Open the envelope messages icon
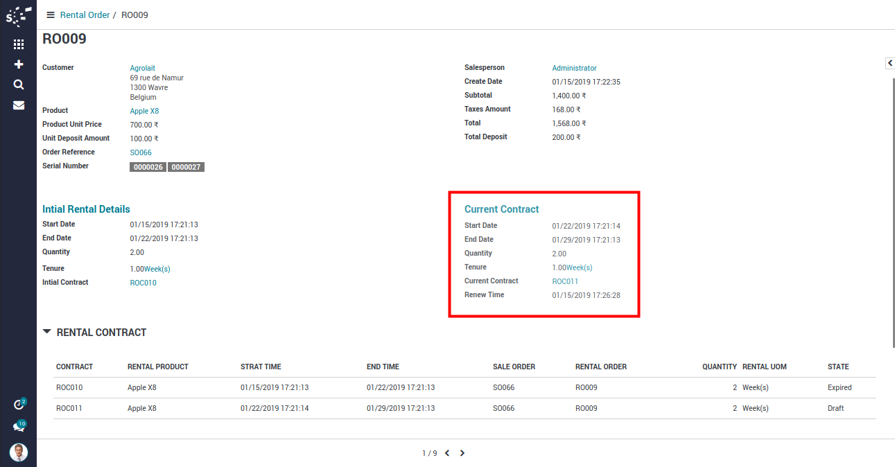The height and width of the screenshot is (467, 895). tap(19, 105)
